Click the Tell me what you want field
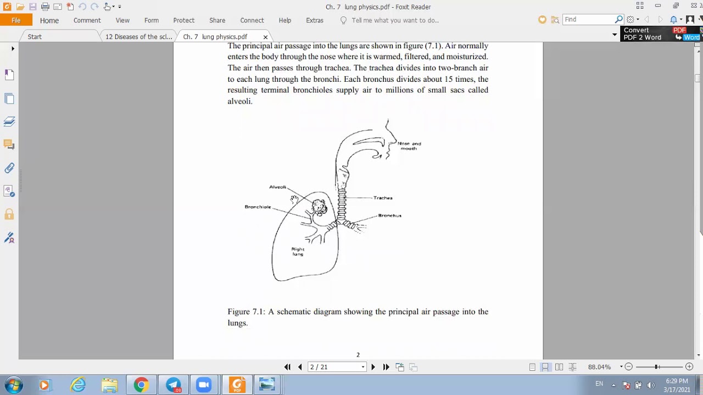703x395 pixels. tap(395, 20)
